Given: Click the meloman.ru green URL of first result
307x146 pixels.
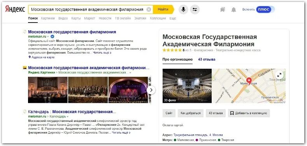Looking at the screenshot, I should pyautogui.click(x=37, y=36).
